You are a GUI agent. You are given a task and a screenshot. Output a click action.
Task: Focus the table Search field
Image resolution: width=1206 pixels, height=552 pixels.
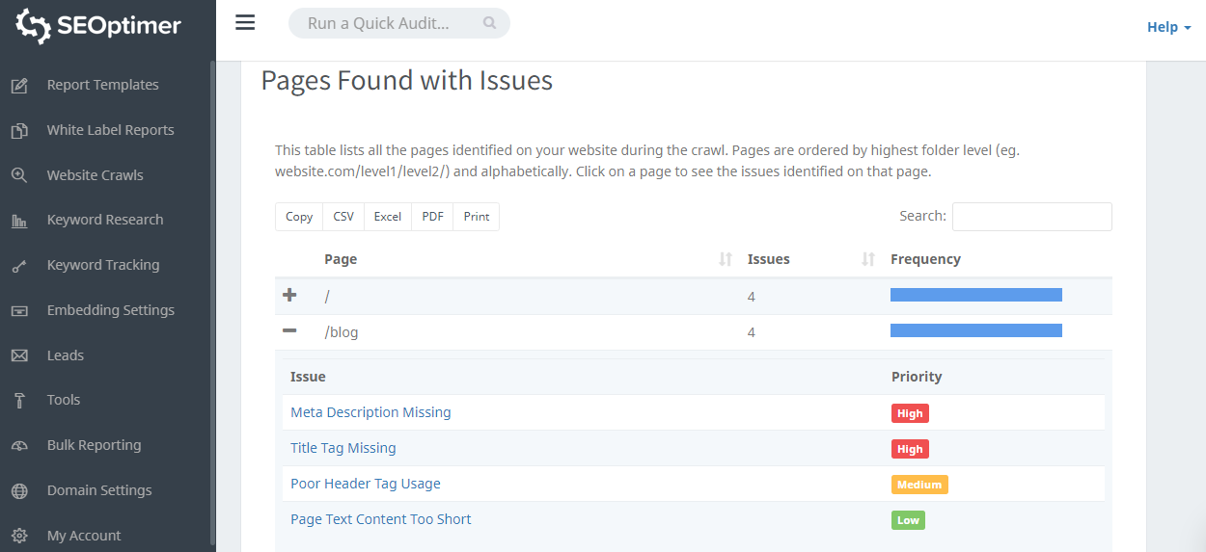(x=1031, y=217)
